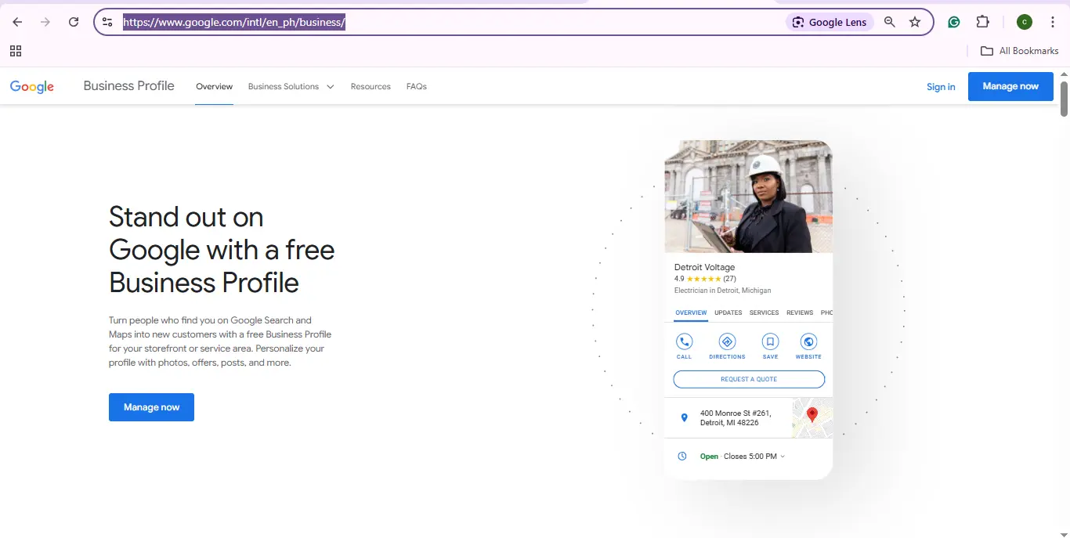The width and height of the screenshot is (1070, 538).
Task: Select the SERVICES tab in the card
Action: (764, 312)
